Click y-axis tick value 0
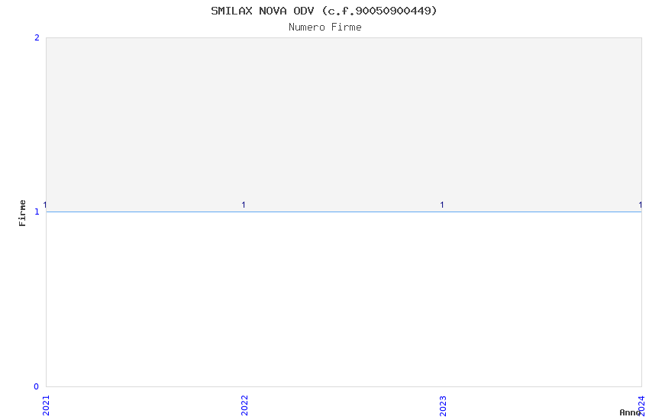Viewport: 649px width, 420px height. point(37,386)
